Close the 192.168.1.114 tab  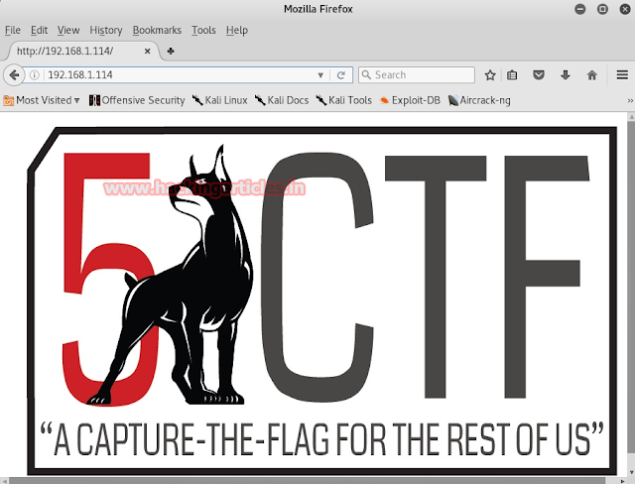click(x=148, y=51)
